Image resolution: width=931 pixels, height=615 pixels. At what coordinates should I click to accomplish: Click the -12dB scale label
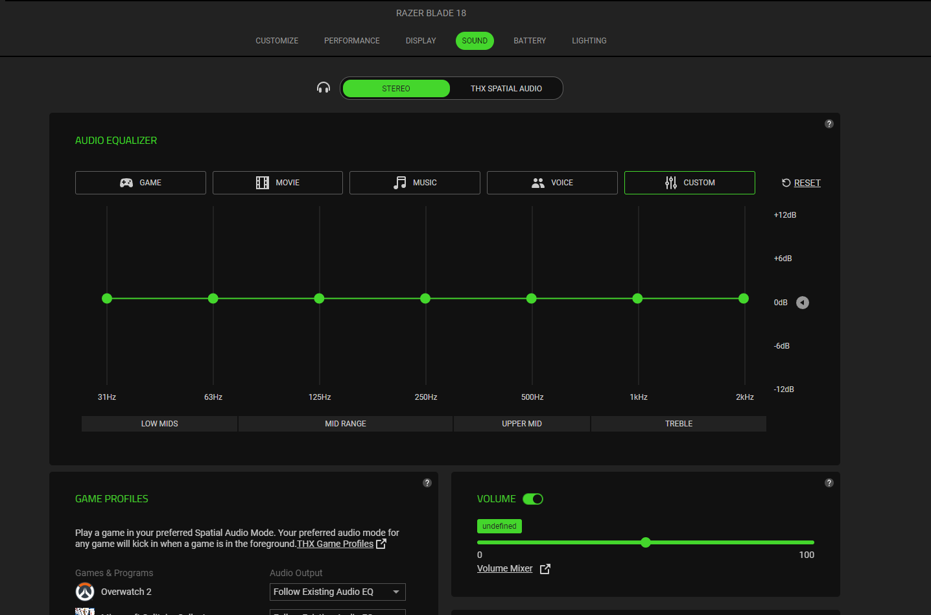click(784, 389)
